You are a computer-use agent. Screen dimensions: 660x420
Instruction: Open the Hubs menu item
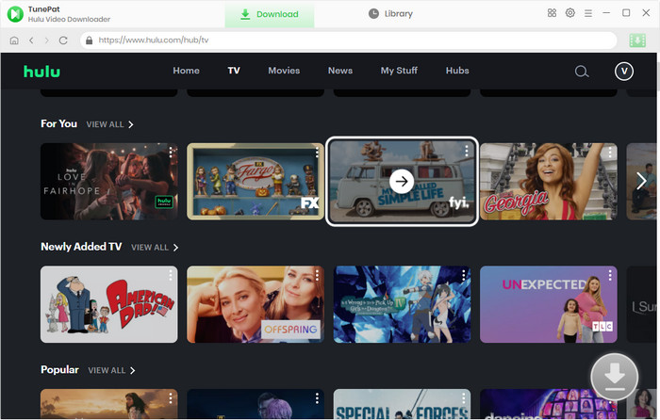(x=457, y=71)
